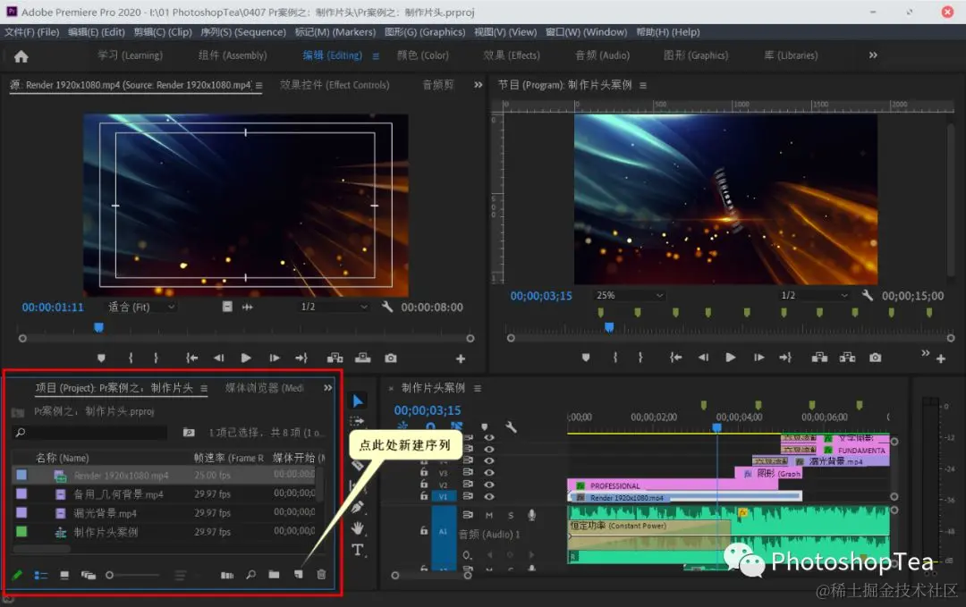Click the trash icon in Project panel
The height and width of the screenshot is (607, 966).
click(321, 575)
